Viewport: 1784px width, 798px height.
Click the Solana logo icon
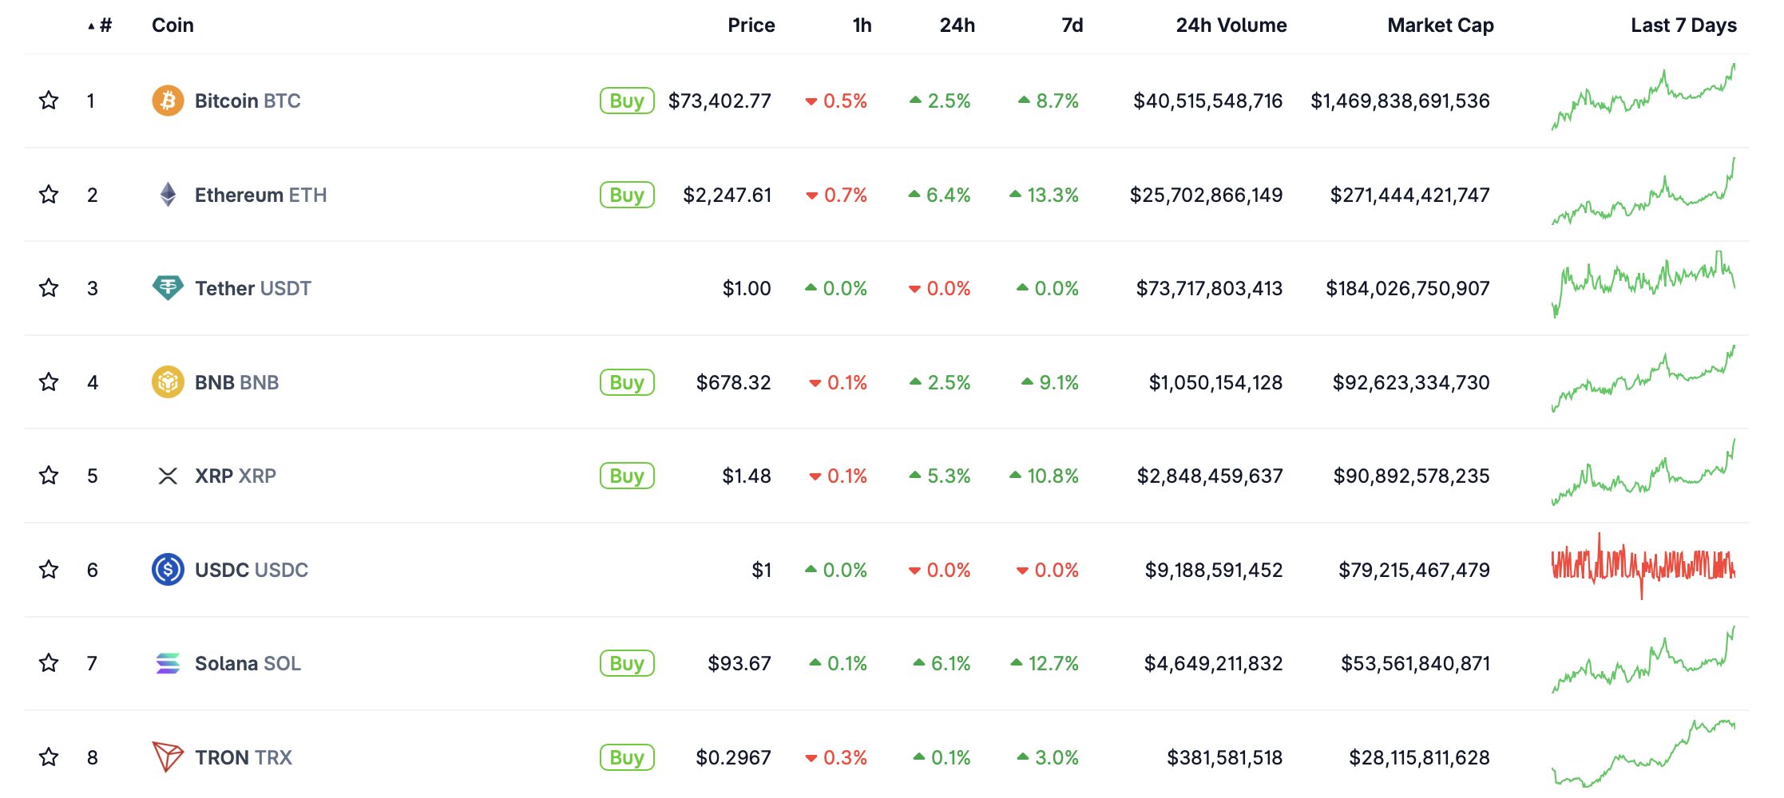click(168, 663)
